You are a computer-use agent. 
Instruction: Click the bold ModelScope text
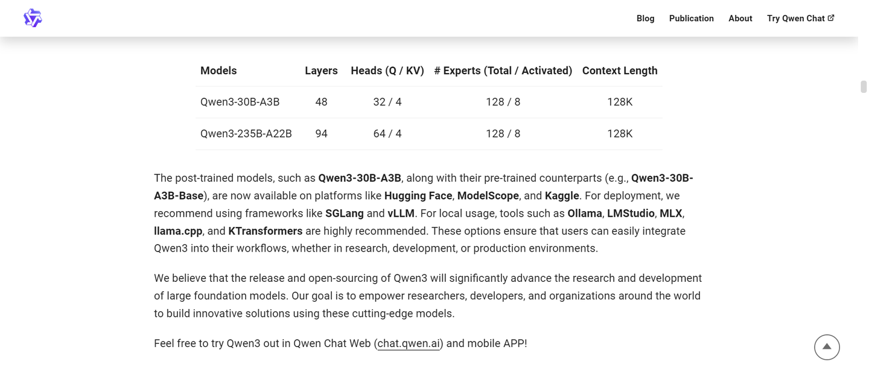(488, 195)
